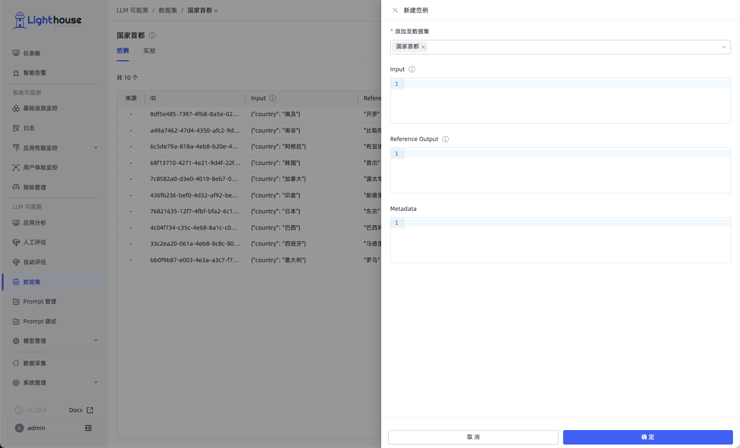Click input cell {"country": "印度"}

(x=276, y=195)
